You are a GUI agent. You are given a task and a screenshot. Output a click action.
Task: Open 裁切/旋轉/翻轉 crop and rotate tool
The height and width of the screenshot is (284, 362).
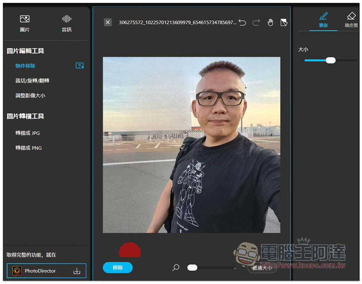(32, 81)
